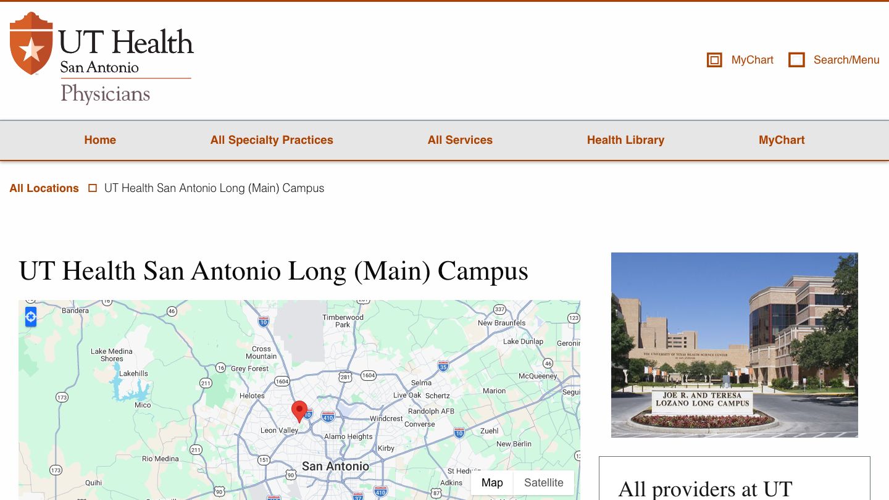Select MyChart in the navigation bar
The image size is (889, 500).
(781, 140)
